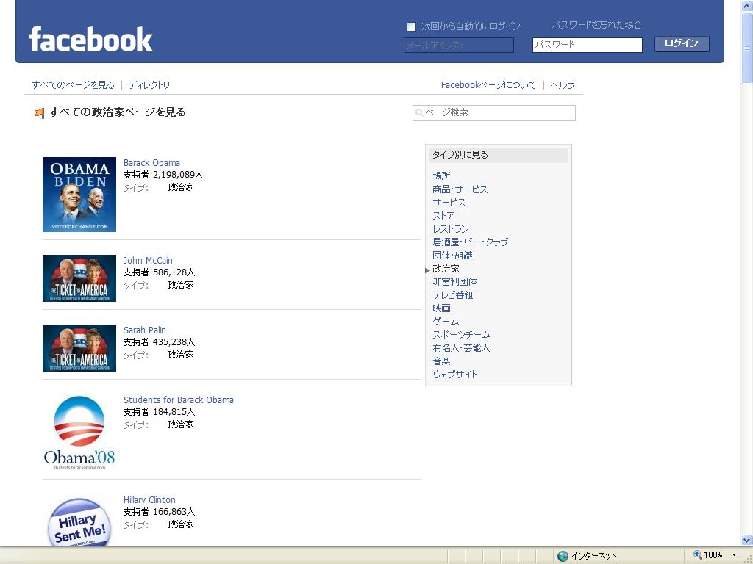Open the Hillary Clinton page link
Image resolution: width=753 pixels, height=564 pixels.
tap(149, 499)
